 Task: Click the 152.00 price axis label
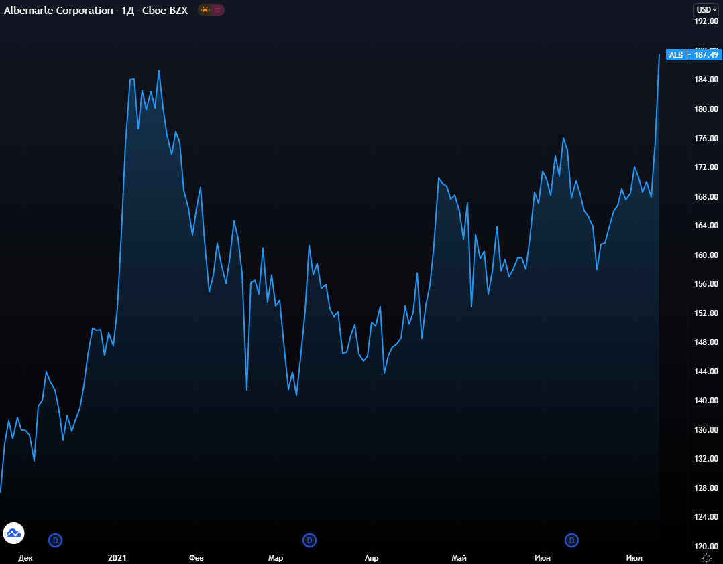tap(706, 313)
